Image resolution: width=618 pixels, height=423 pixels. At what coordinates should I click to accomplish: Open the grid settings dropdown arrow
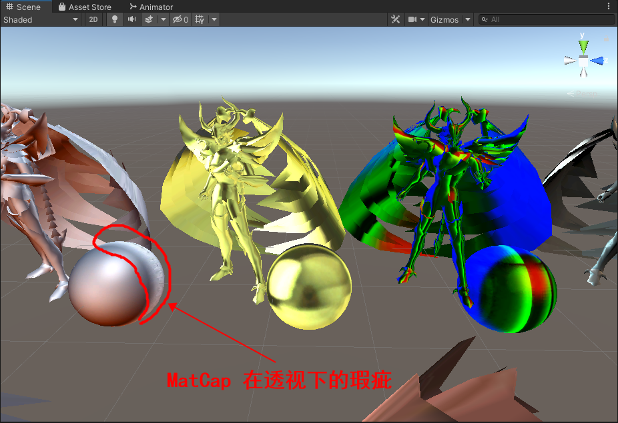click(214, 19)
